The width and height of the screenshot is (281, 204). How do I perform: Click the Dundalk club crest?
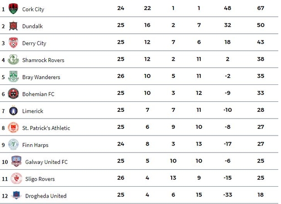point(13,26)
